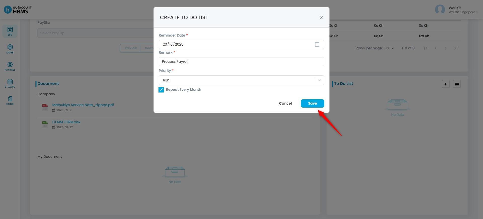Save the to do list entry
This screenshot has height=219, width=483.
coord(312,103)
